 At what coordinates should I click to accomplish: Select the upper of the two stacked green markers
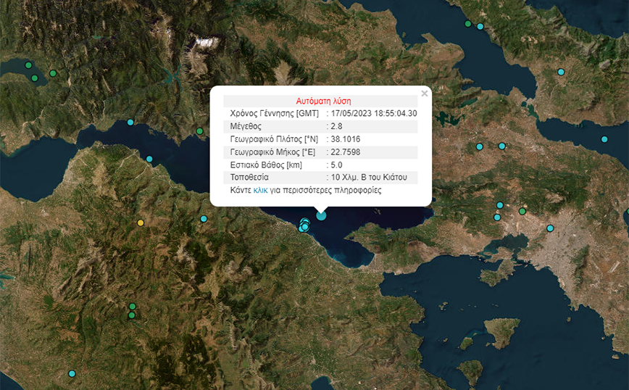(x=132, y=307)
